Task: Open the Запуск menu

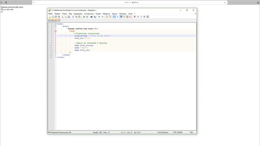Action: click(115, 14)
